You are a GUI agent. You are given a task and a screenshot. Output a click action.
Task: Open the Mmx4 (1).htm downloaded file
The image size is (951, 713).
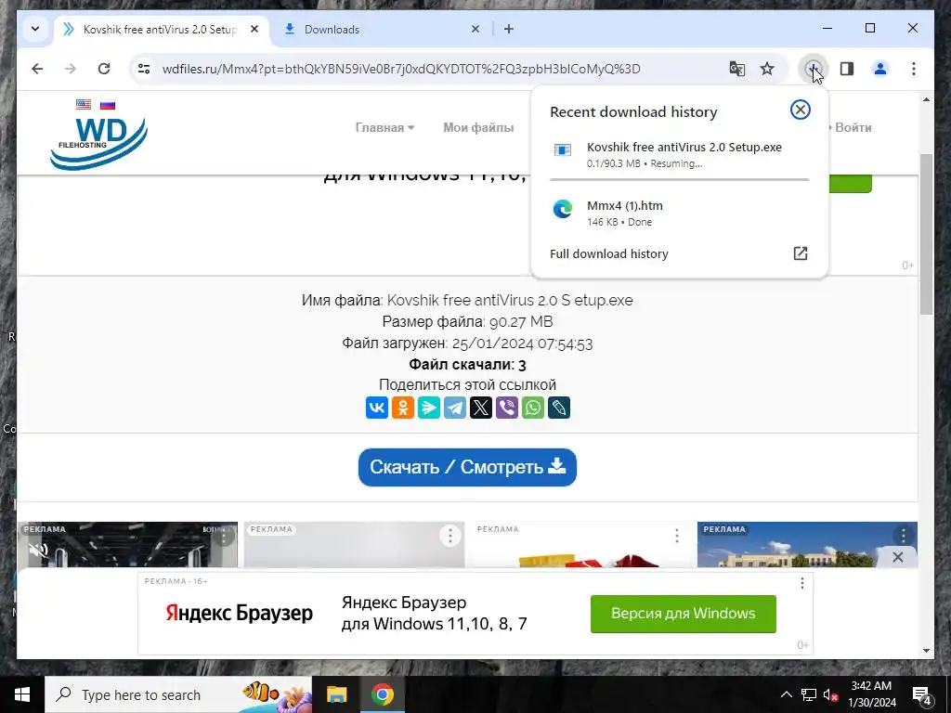coord(679,213)
